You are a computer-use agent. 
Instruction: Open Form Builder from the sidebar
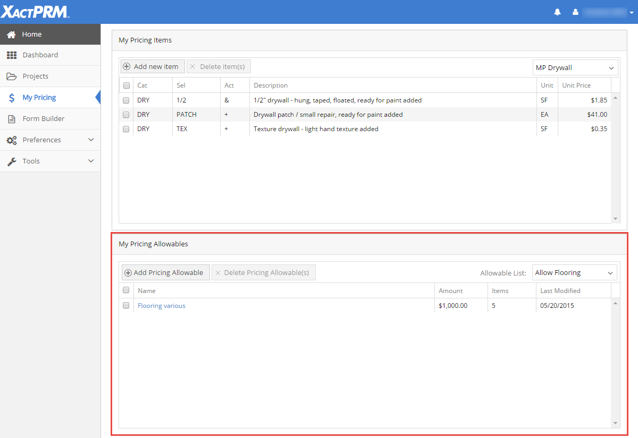(x=44, y=119)
